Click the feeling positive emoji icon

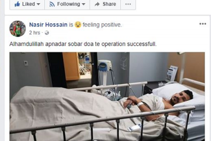78,25
